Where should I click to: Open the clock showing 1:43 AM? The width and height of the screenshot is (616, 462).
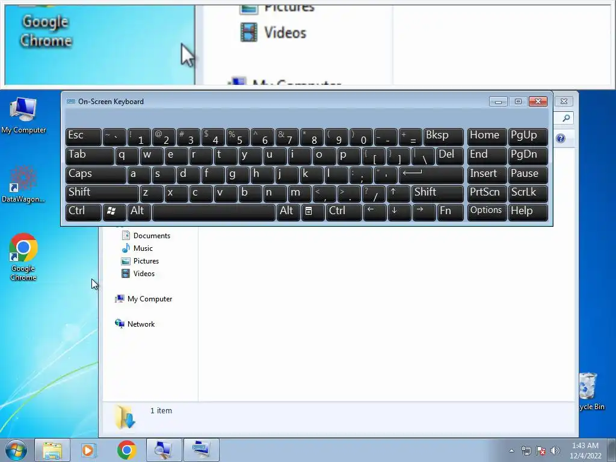tap(585, 450)
